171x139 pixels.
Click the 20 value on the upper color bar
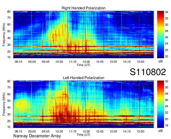(x=166, y=56)
